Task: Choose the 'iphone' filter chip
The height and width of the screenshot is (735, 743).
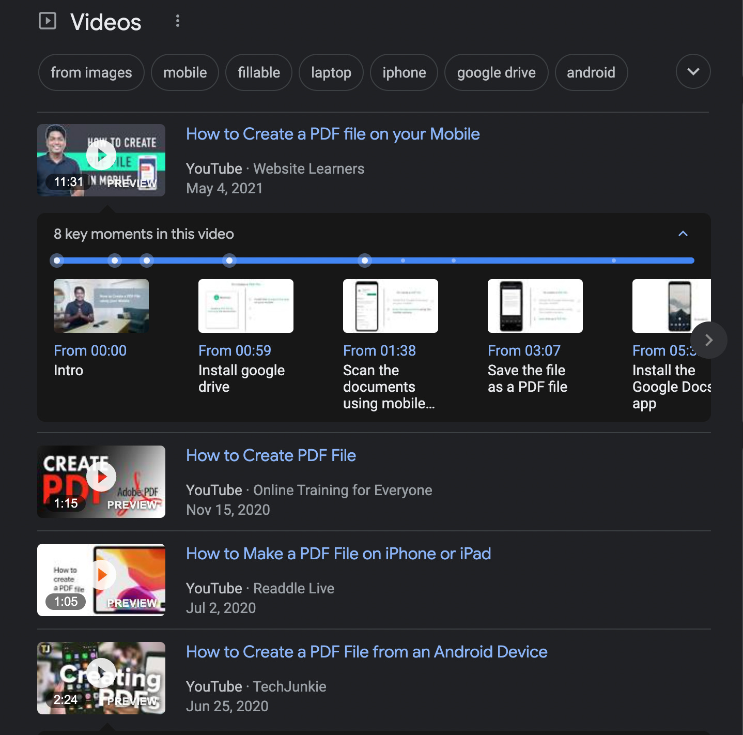Action: click(404, 72)
